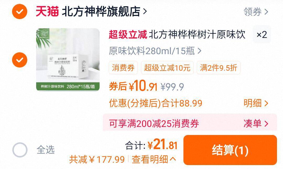Uncheck the 北方神桦旗舰店 store checkbox

(x=20, y=12)
